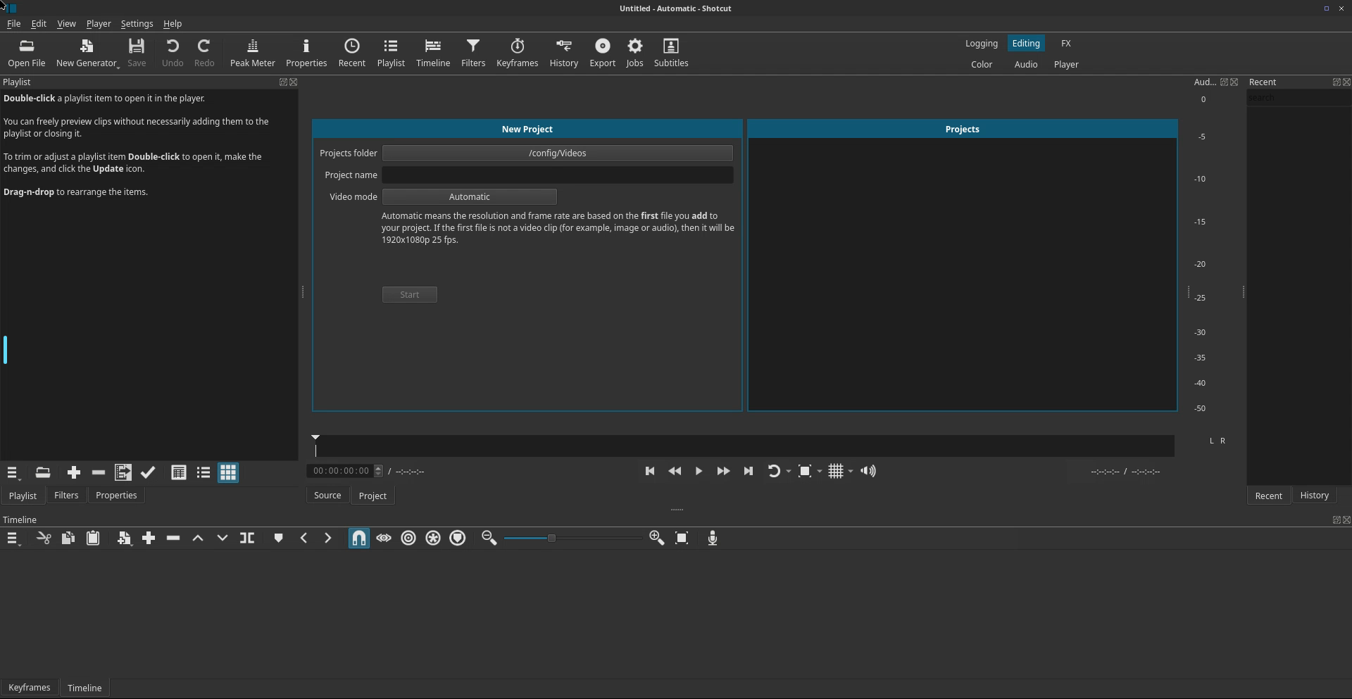The width and height of the screenshot is (1352, 699).
Task: Click the /config/Videos projects folder button
Action: pos(557,153)
